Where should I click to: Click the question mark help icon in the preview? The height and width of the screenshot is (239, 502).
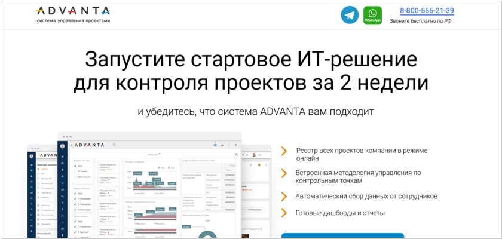pyautogui.click(x=228, y=145)
